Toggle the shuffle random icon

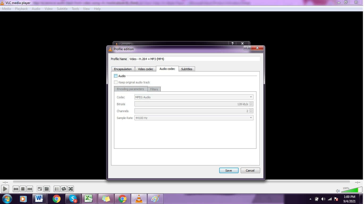pyautogui.click(x=71, y=189)
